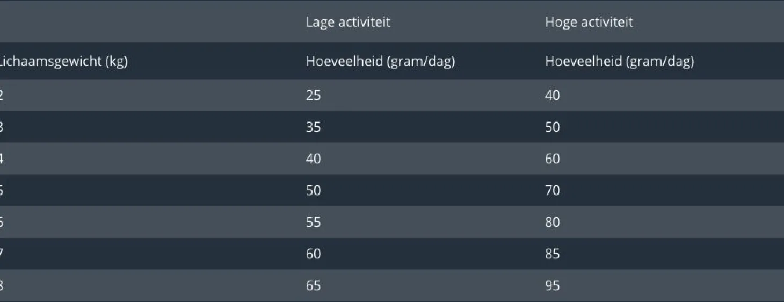Click the 60 in the Hoge activiteit column
This screenshot has height=302, width=784.
tap(552, 159)
